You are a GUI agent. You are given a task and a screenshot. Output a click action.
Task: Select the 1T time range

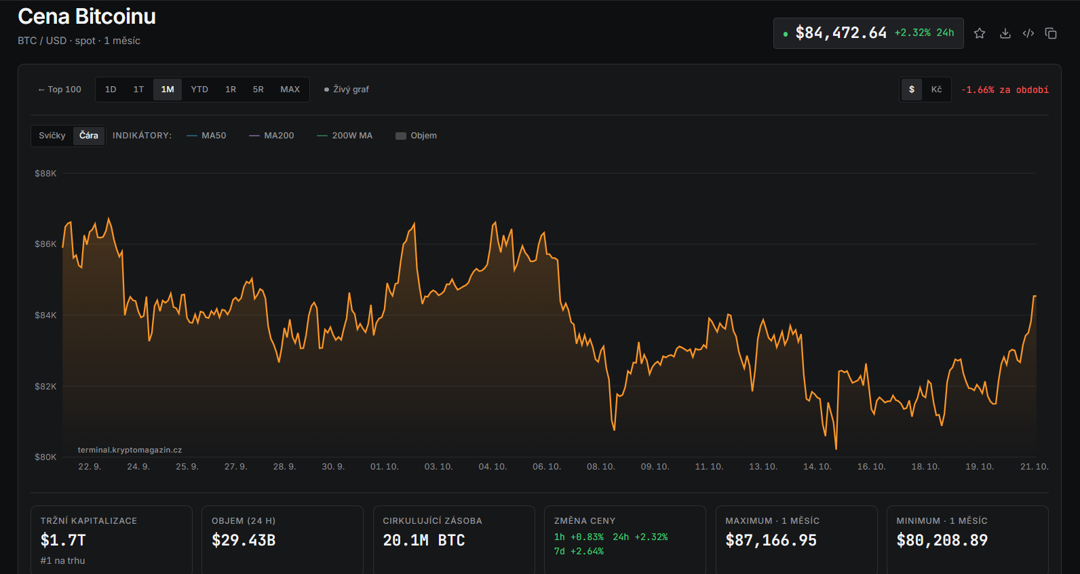pyautogui.click(x=138, y=90)
